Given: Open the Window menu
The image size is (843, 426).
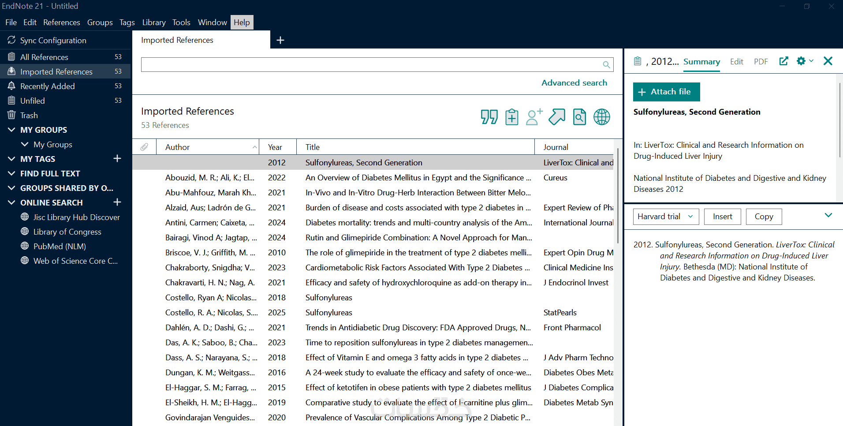Looking at the screenshot, I should click(x=213, y=22).
